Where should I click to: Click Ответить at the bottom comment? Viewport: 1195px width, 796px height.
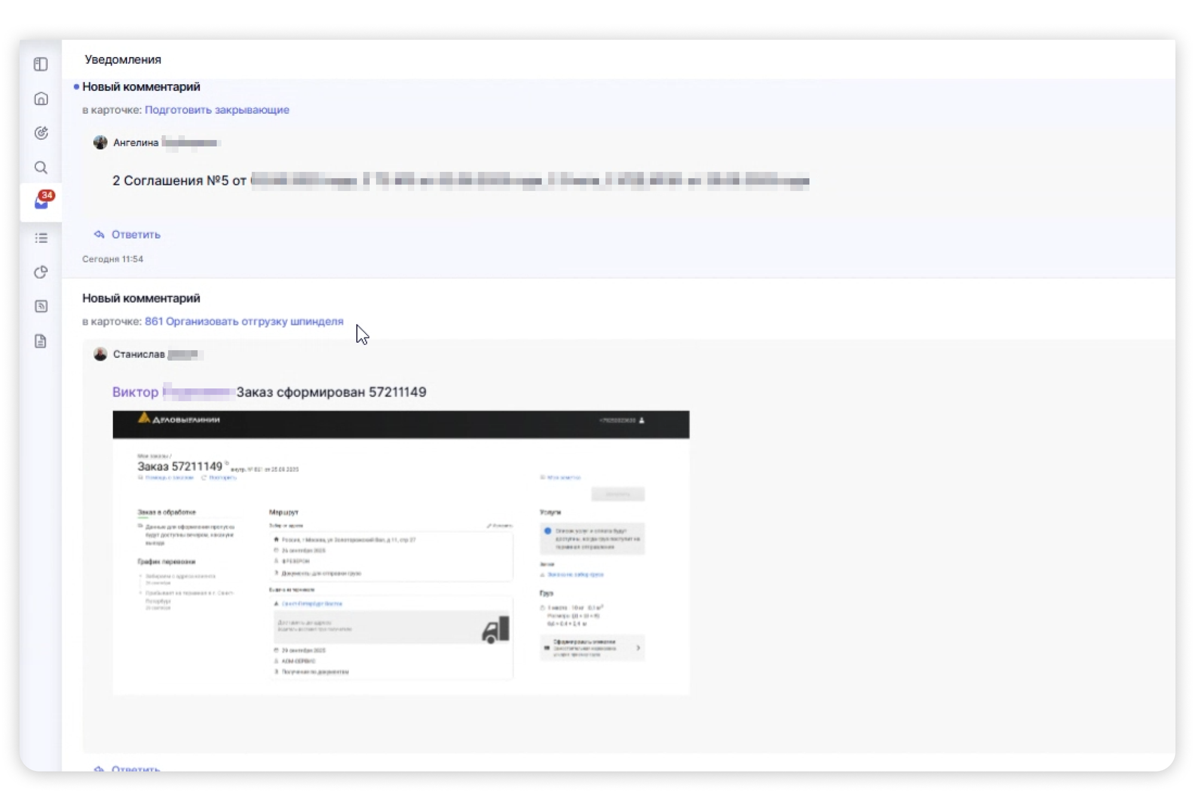(x=136, y=768)
